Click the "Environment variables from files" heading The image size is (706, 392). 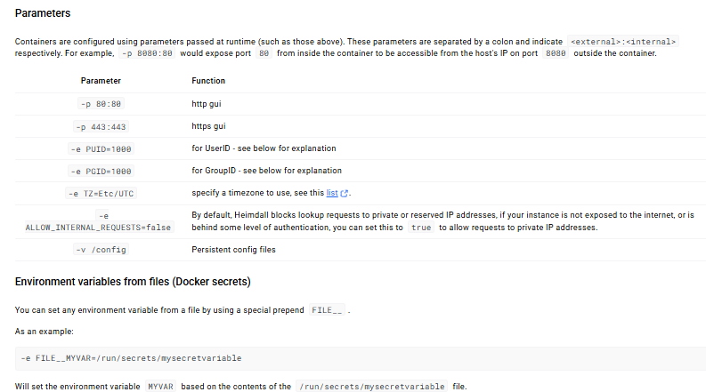(x=133, y=282)
